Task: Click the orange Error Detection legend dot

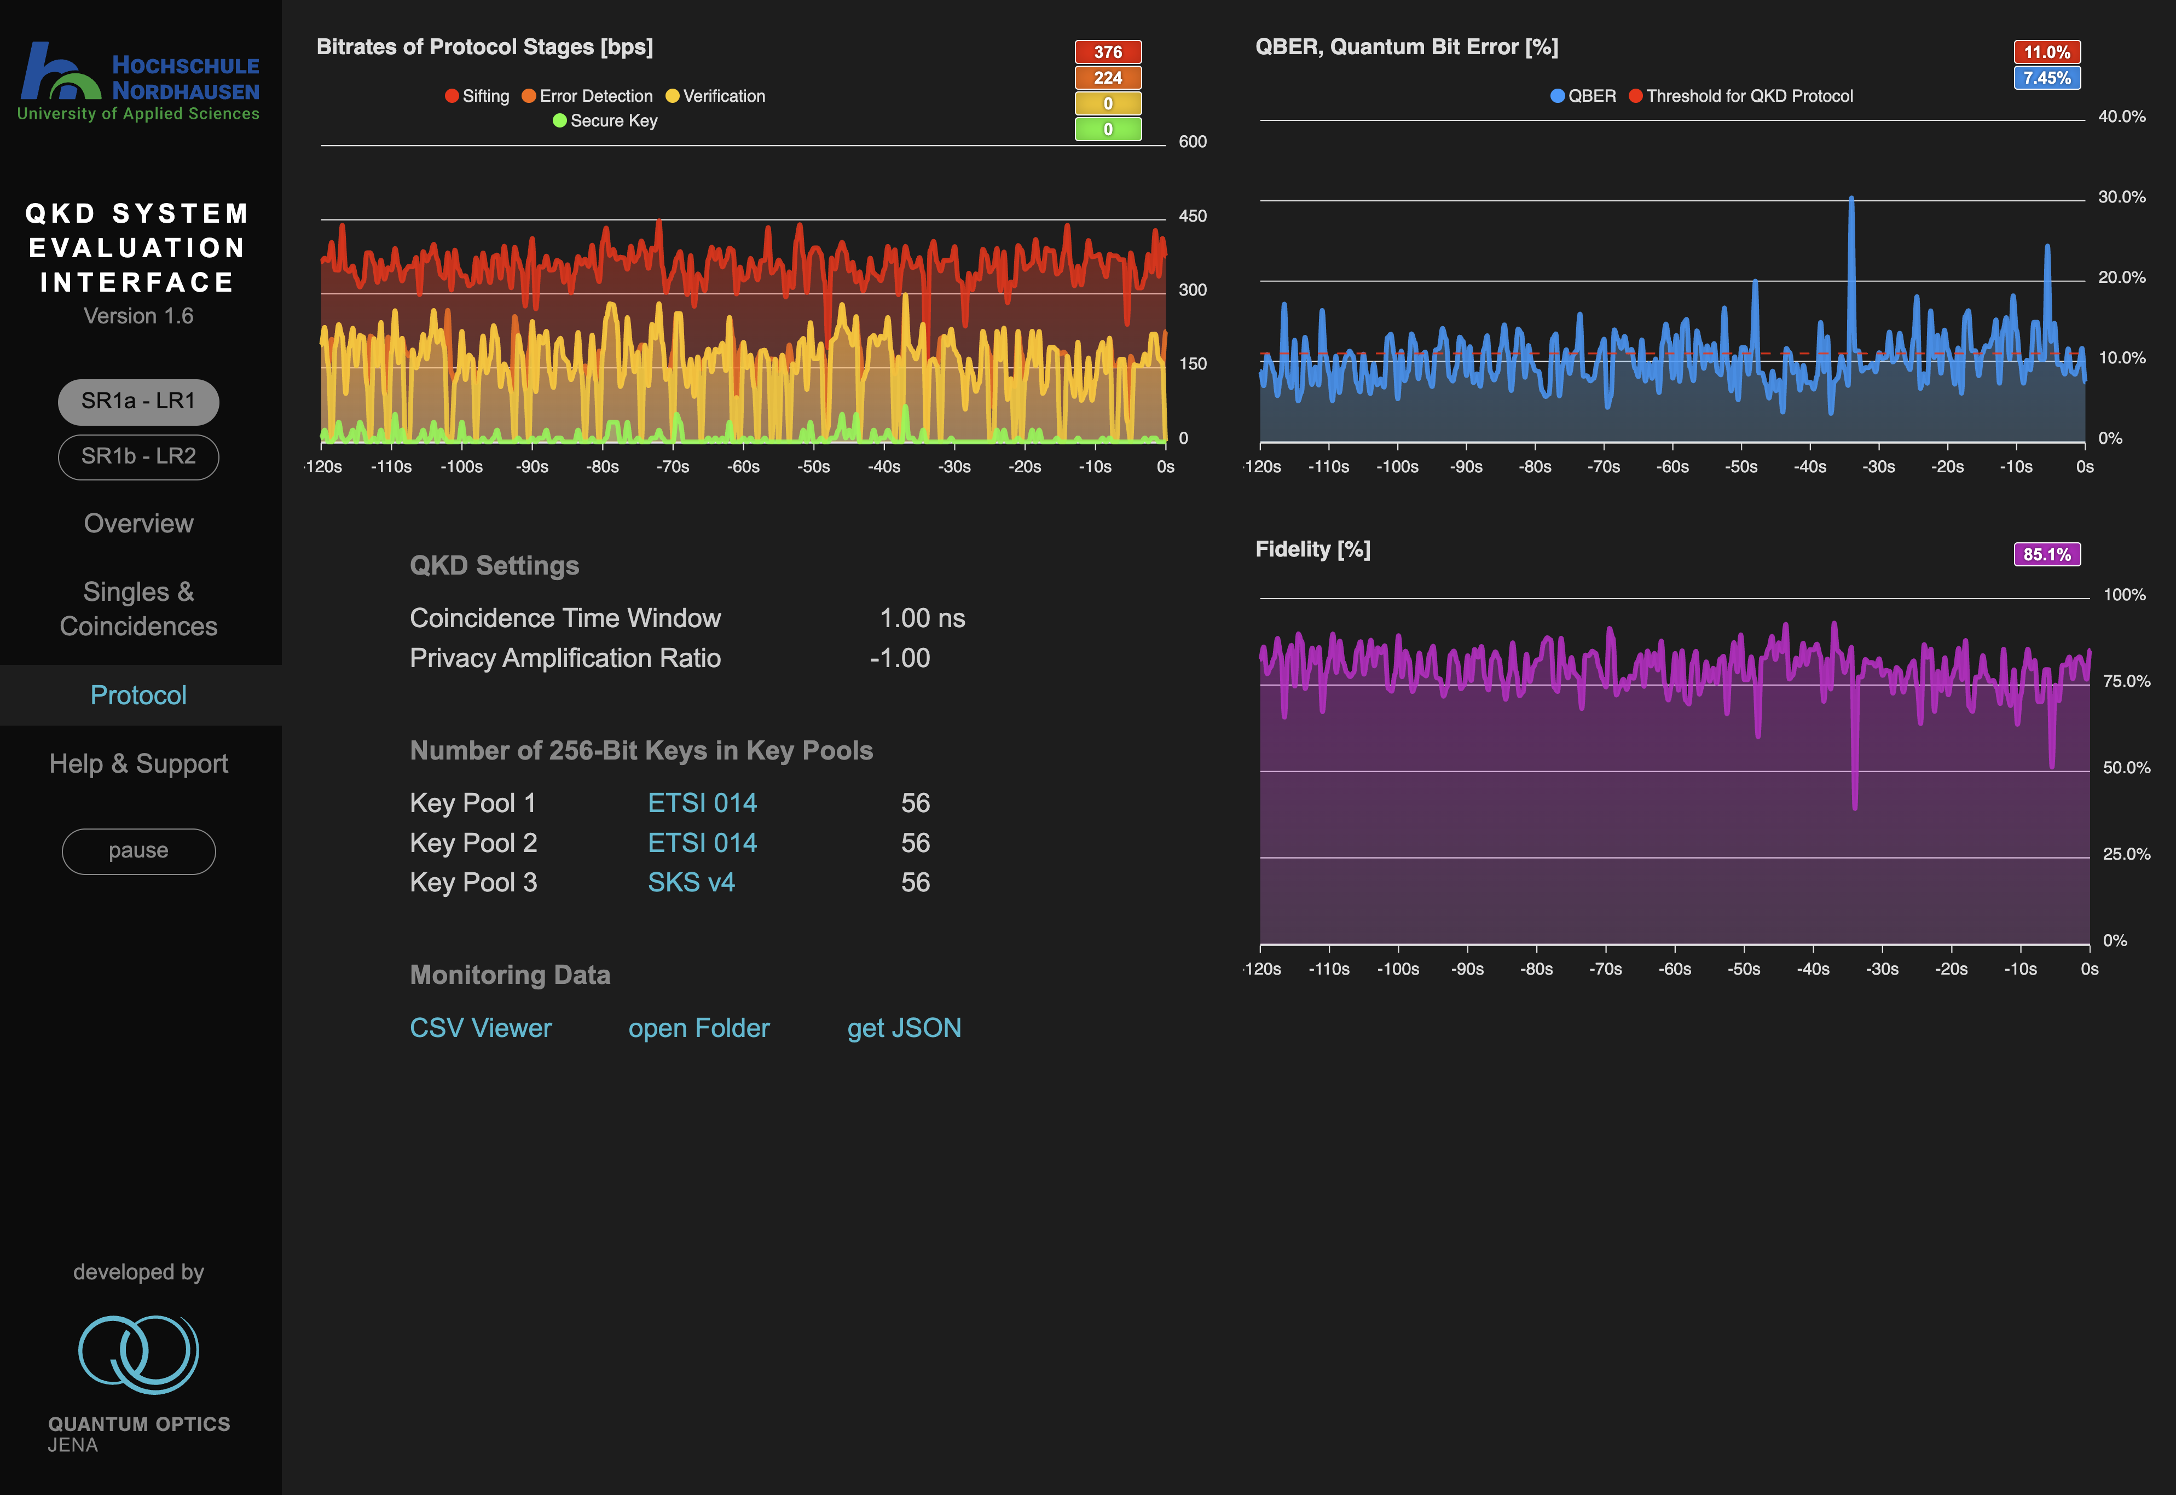Action: pos(530,96)
